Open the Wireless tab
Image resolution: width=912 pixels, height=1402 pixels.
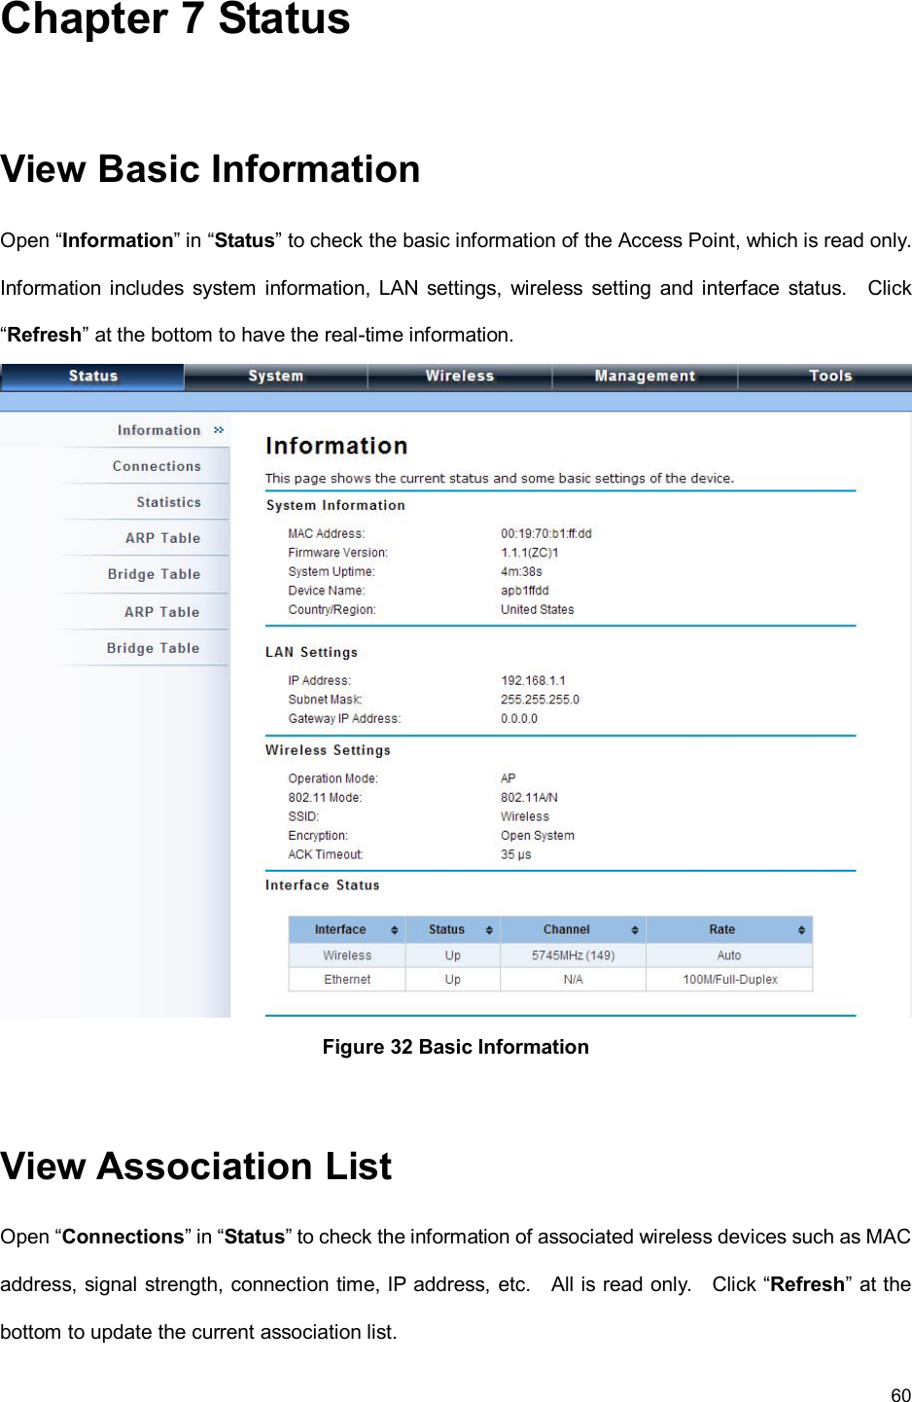click(x=460, y=377)
